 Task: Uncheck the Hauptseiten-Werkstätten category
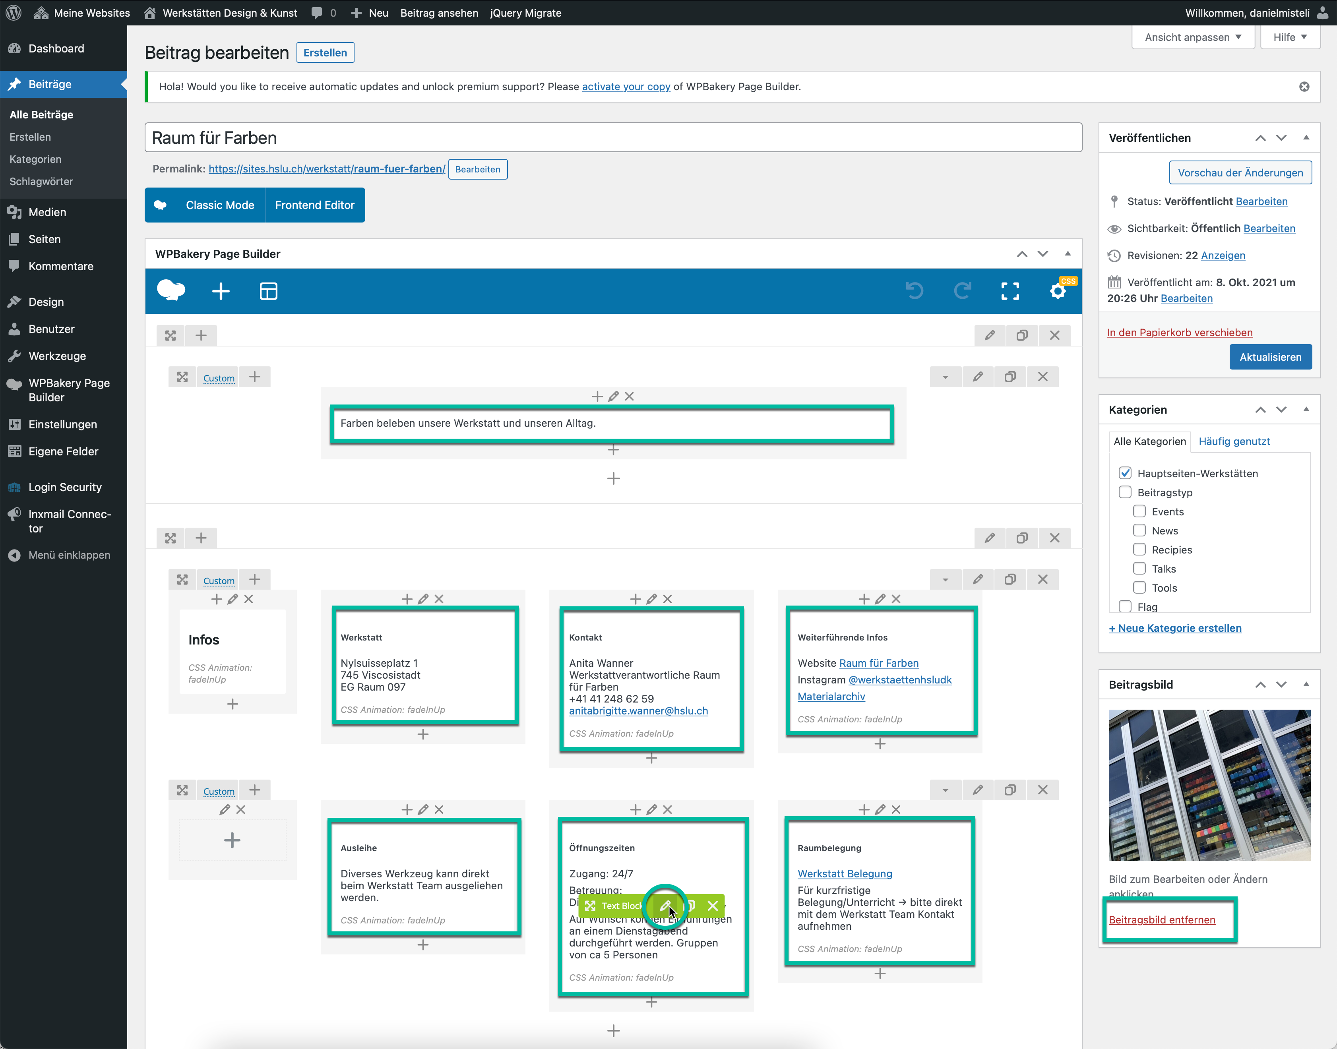(x=1125, y=473)
